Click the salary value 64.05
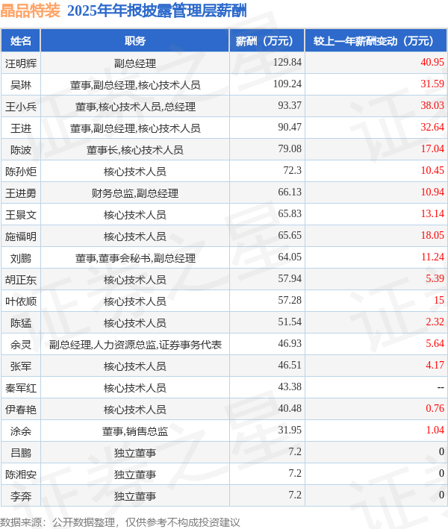448x529 pixels. 289,257
